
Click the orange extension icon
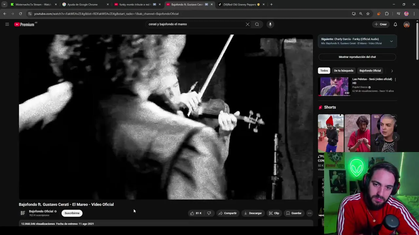click(x=379, y=14)
